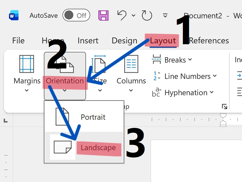Image resolution: width=242 pixels, height=182 pixels.
Task: Click the Word application logo icon
Action: (14, 15)
